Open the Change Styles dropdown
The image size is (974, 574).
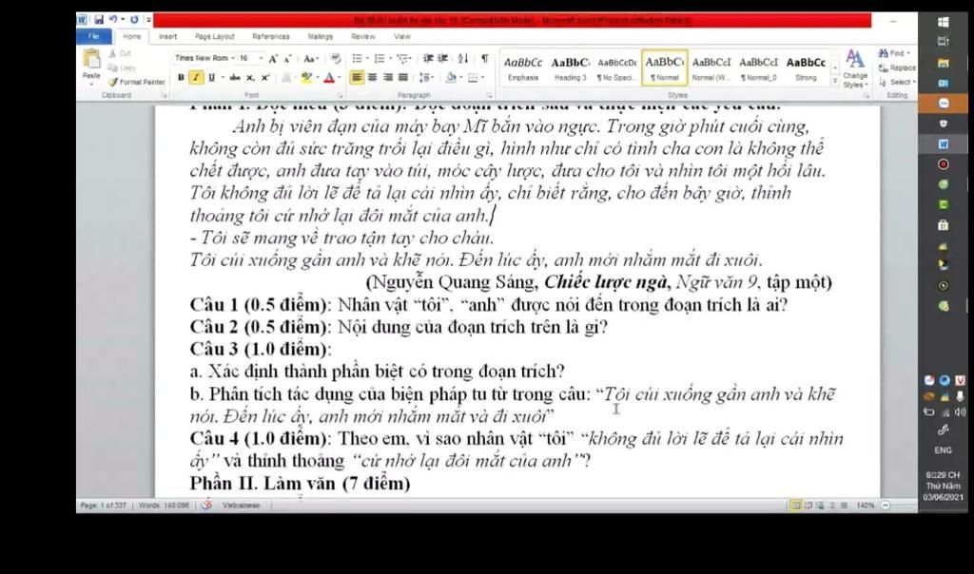pos(855,68)
